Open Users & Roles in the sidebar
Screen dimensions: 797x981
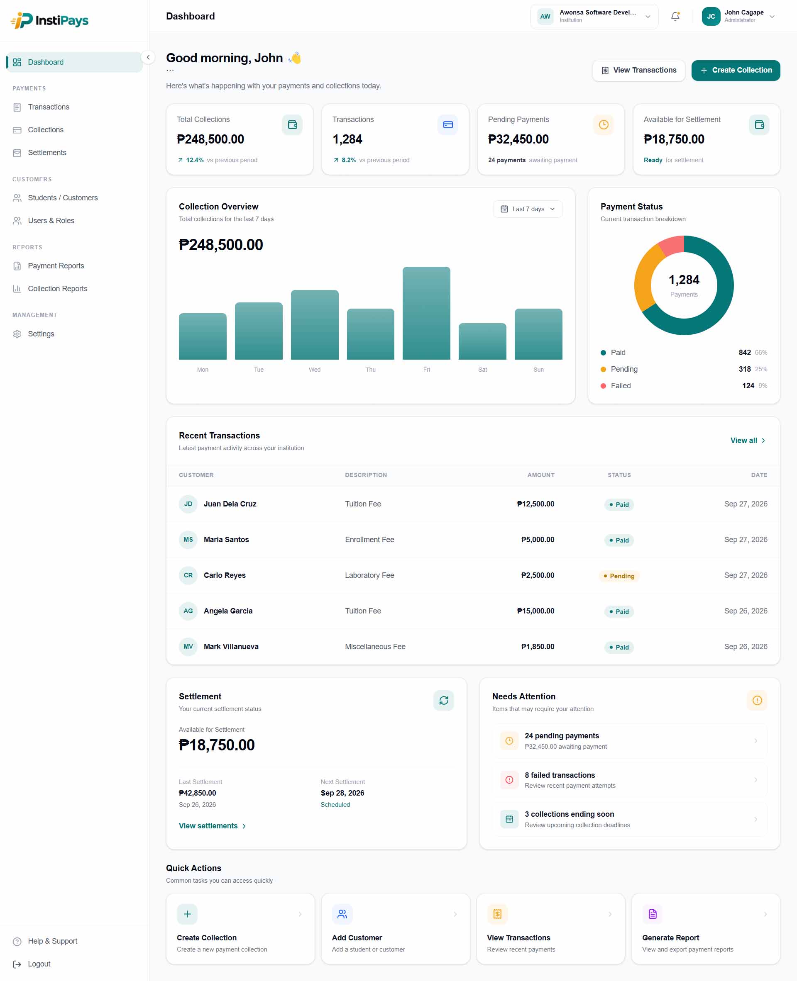[74, 221]
